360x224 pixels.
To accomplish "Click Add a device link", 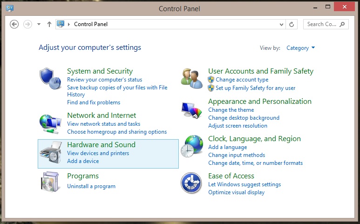I will 83,161.
